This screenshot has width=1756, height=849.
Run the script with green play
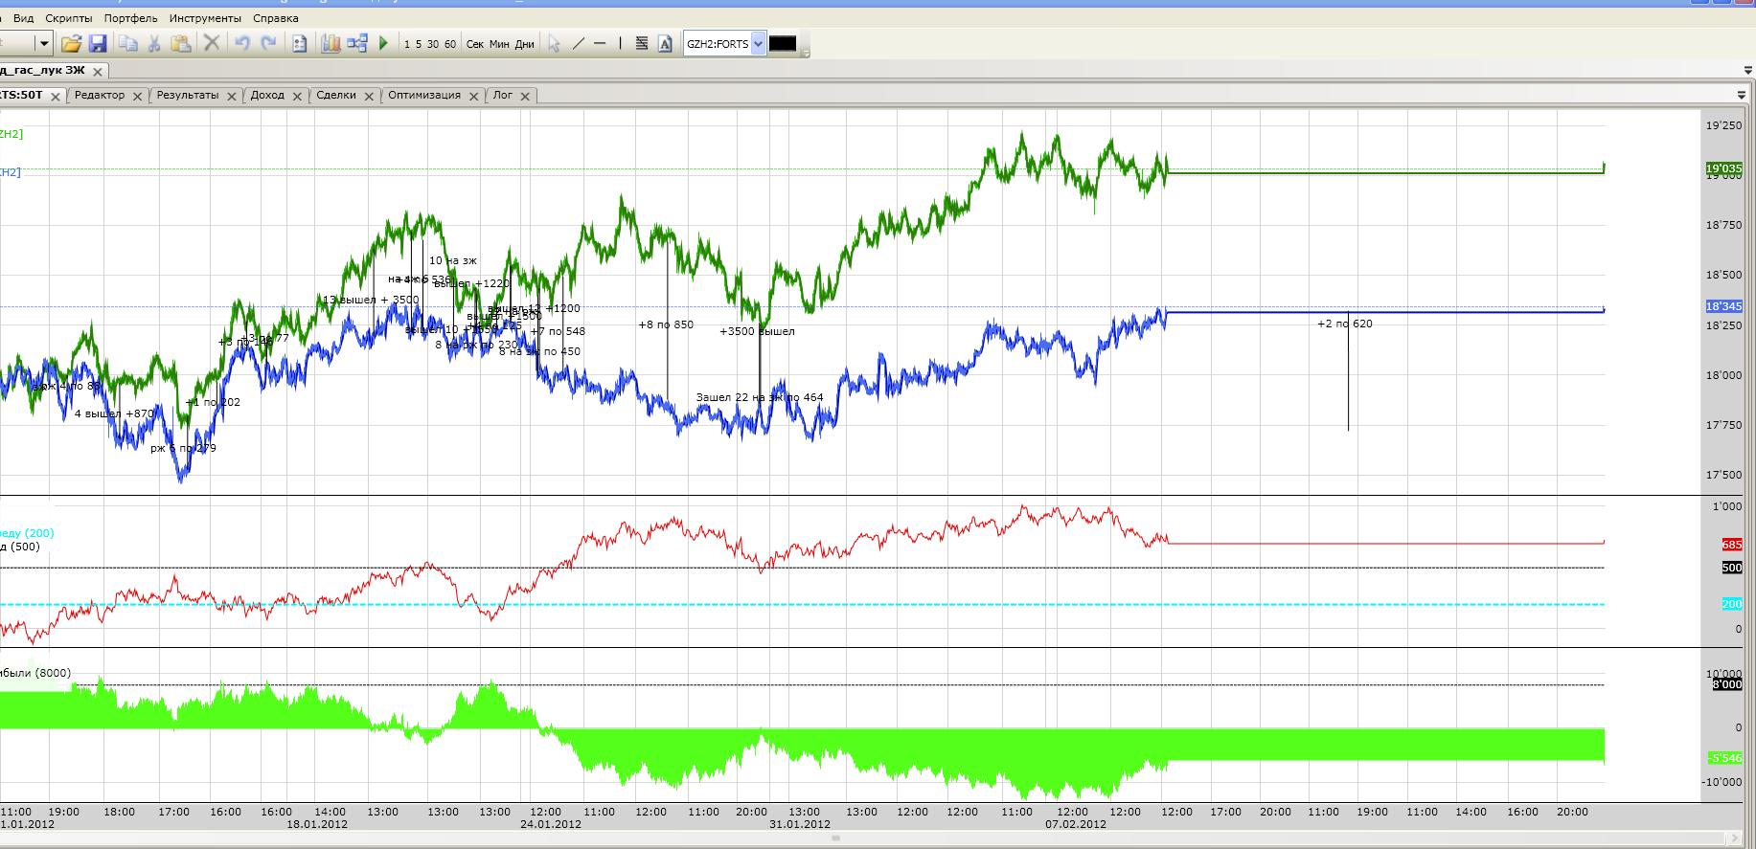(383, 43)
